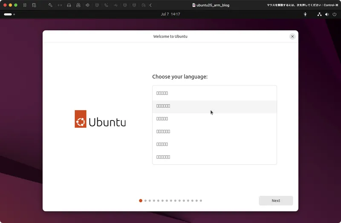Open the accessibility menu in the top bar
The image size is (341, 223).
(305, 14)
